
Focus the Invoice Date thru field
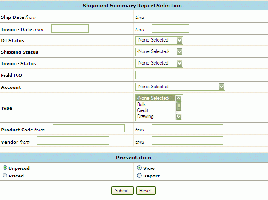[x=170, y=28]
